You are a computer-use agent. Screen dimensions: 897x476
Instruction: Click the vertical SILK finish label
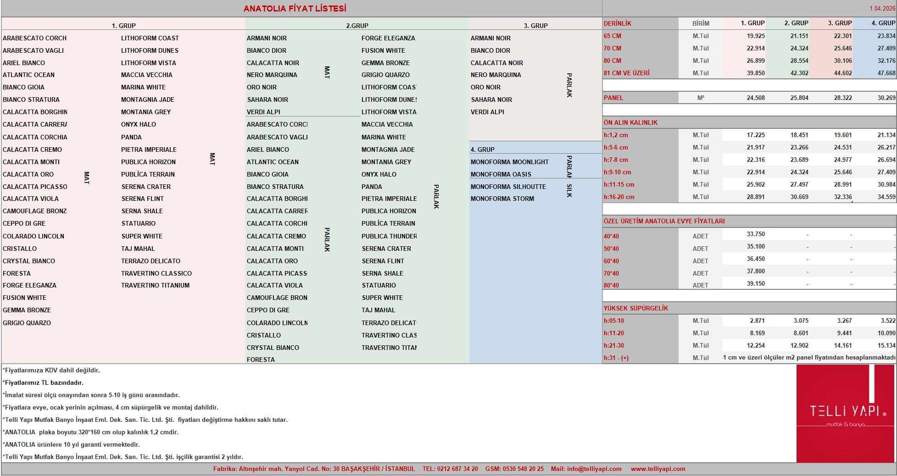point(569,190)
